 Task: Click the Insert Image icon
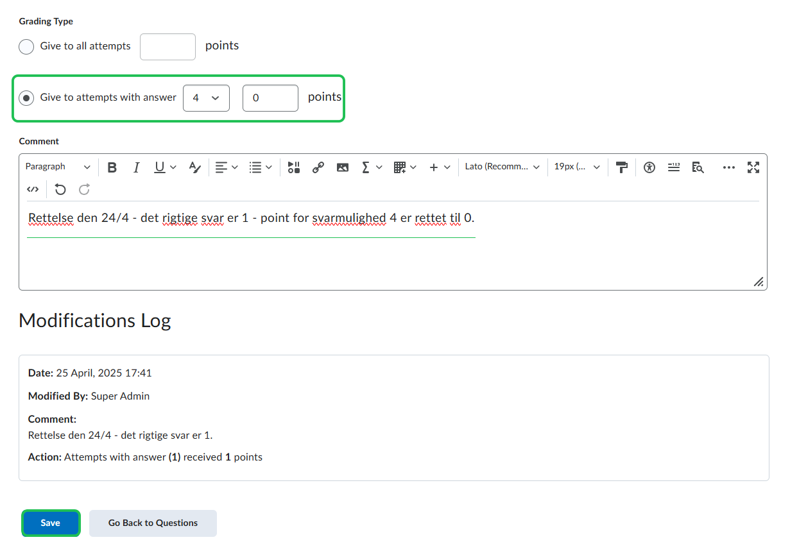point(343,167)
